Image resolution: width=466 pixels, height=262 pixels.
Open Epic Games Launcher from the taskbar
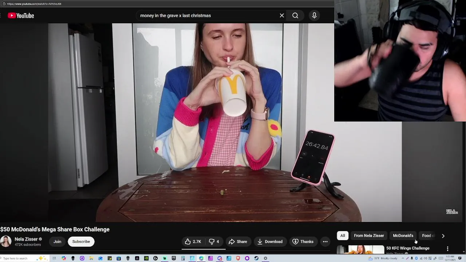click(x=174, y=258)
